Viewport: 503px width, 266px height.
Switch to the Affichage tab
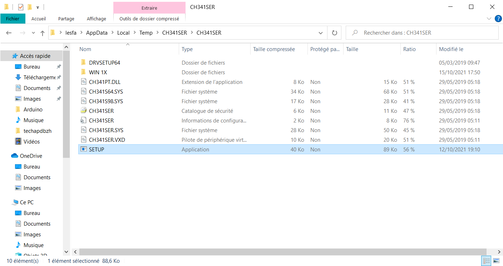pyautogui.click(x=97, y=19)
